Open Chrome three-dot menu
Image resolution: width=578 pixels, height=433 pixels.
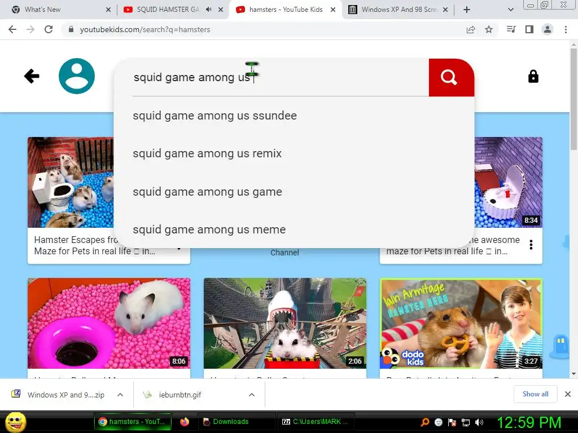coord(566,29)
